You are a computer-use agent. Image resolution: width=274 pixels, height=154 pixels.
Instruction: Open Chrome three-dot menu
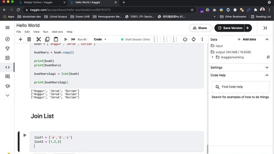(x=269, y=10)
